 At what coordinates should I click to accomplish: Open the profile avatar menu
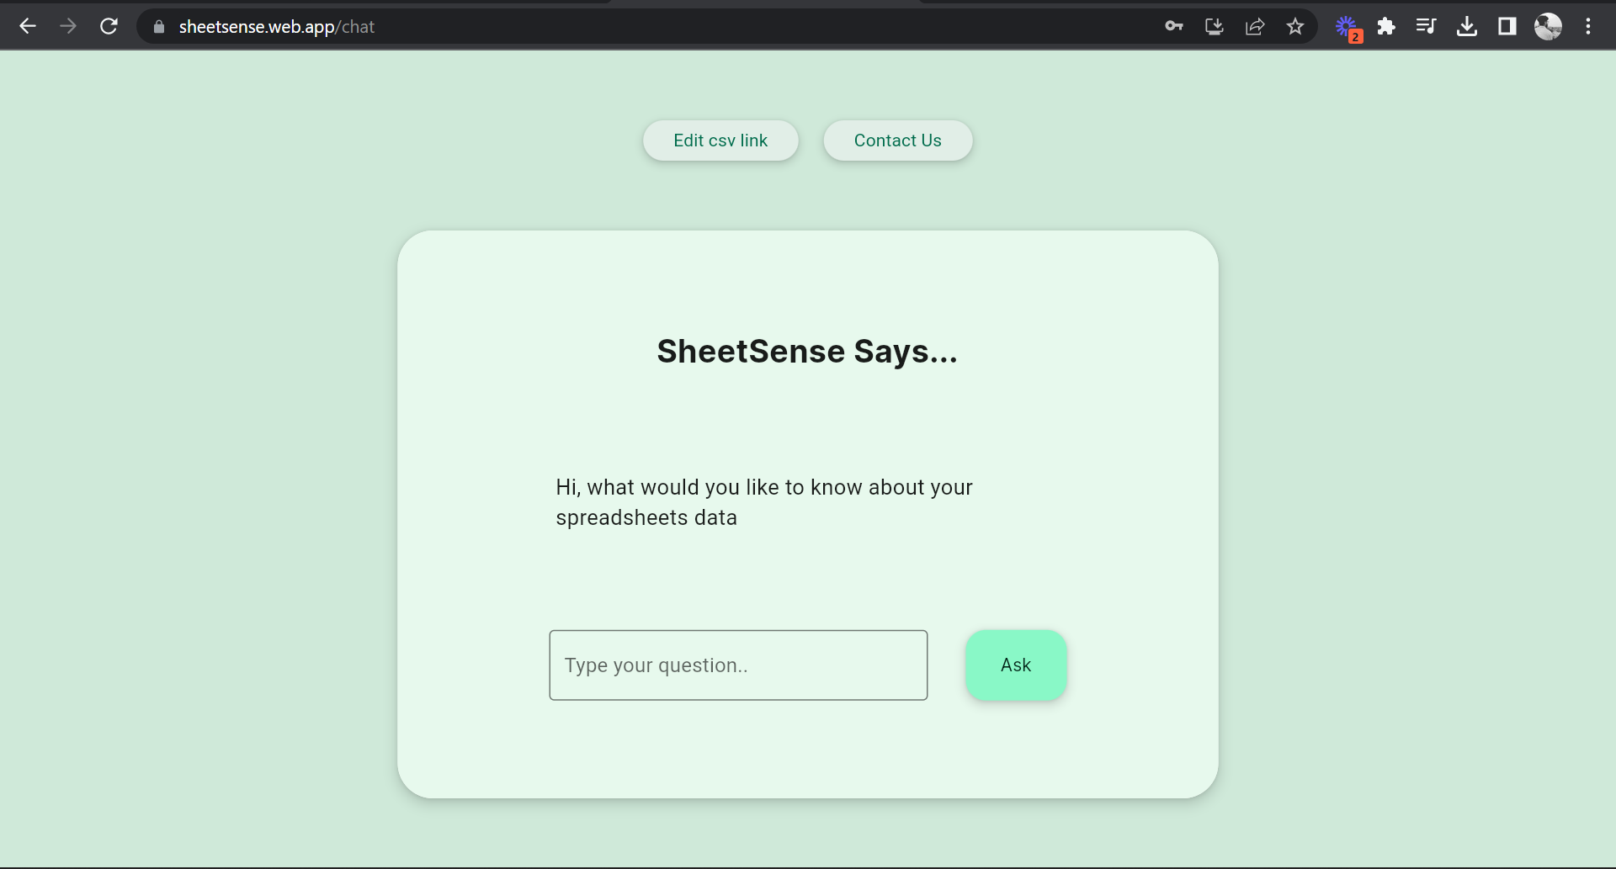pyautogui.click(x=1548, y=26)
